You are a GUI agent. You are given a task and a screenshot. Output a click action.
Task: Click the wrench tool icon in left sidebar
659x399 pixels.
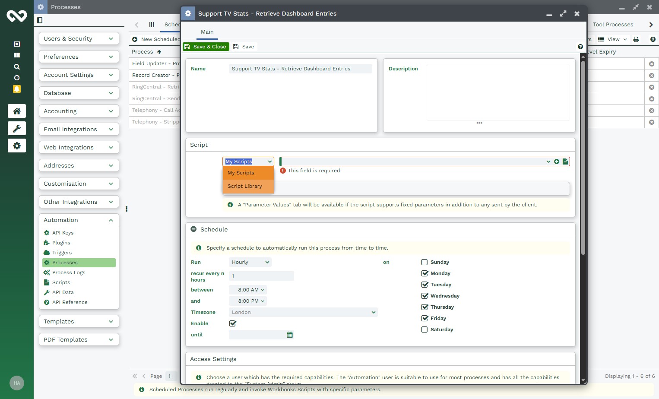click(x=17, y=128)
